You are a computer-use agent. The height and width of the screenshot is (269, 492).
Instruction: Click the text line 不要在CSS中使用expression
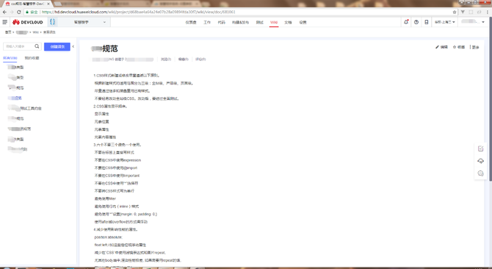click(117, 160)
